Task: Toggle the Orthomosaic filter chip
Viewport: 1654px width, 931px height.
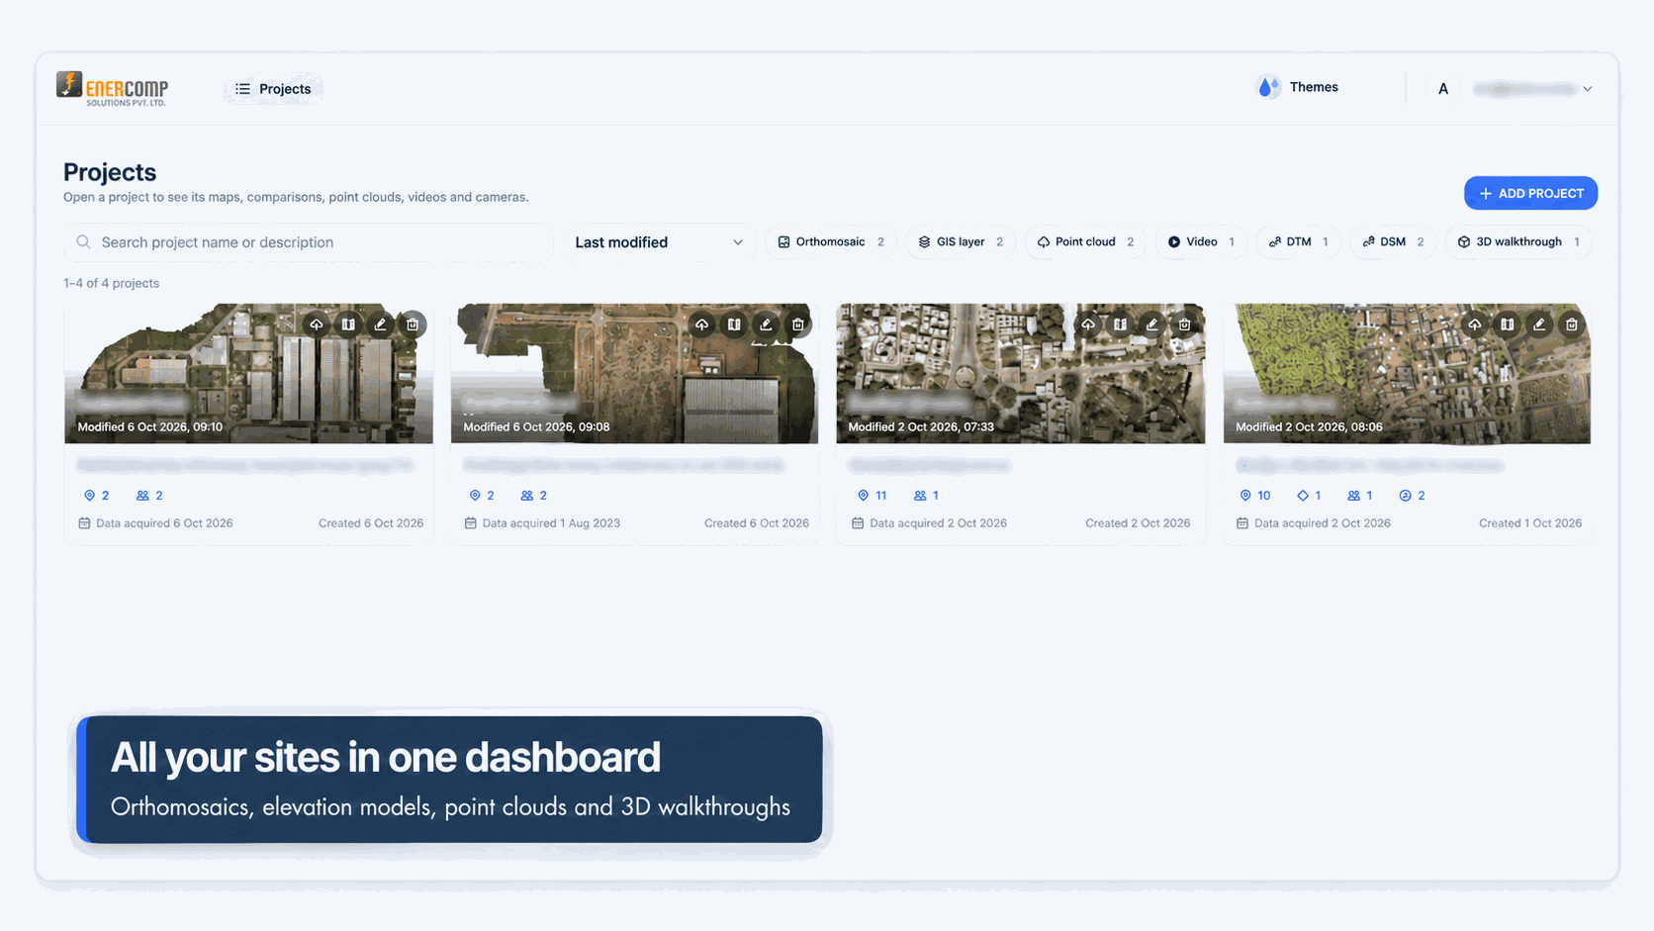Action: click(x=831, y=242)
